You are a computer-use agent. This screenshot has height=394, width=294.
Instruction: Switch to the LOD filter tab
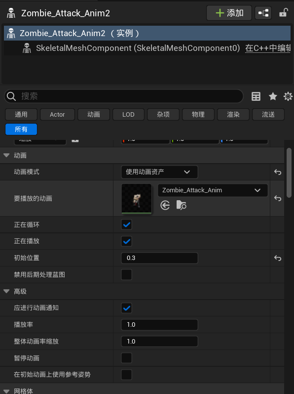point(128,115)
